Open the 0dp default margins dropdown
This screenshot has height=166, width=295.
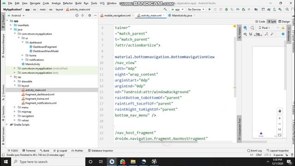click(258, 34)
